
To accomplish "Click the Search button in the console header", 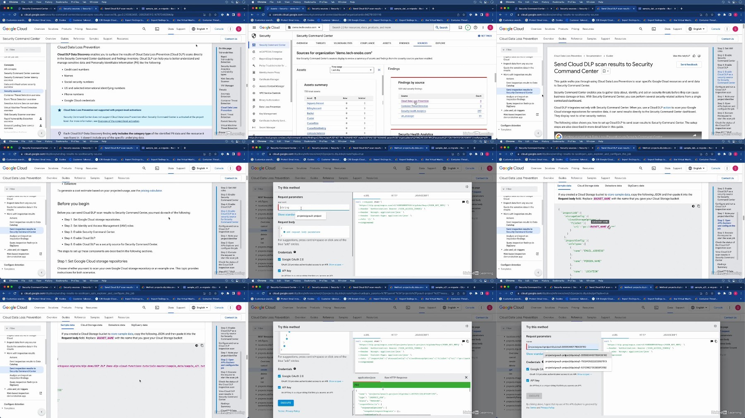I will pyautogui.click(x=442, y=27).
